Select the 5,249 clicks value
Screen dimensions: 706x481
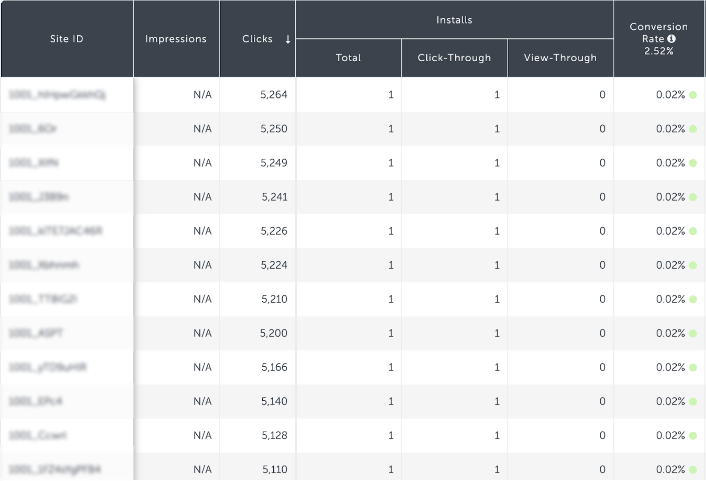pyautogui.click(x=274, y=162)
